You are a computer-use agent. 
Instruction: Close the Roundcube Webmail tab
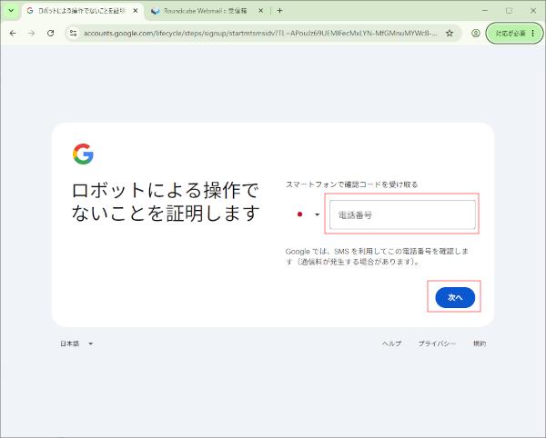tap(260, 11)
